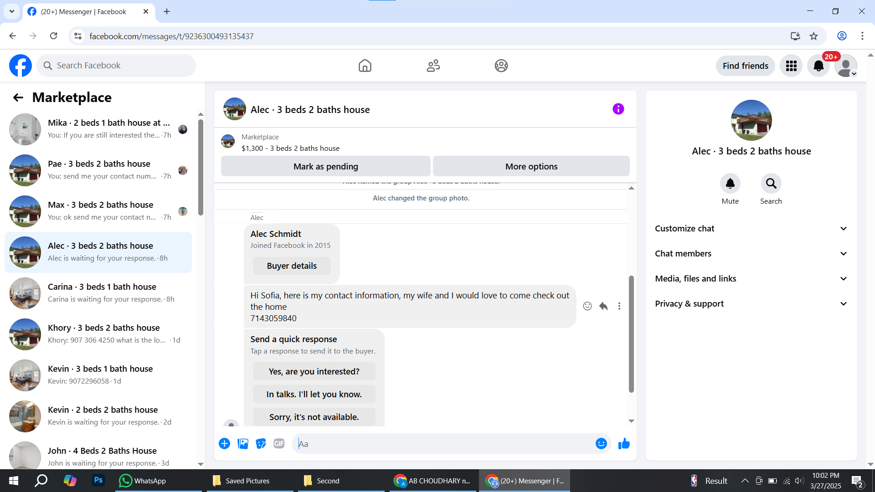Open the account profile menu

(x=846, y=66)
